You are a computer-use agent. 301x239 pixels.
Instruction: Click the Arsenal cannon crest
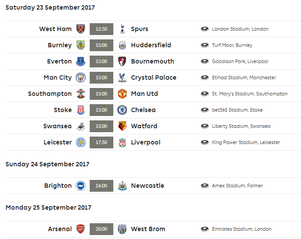coord(80,229)
